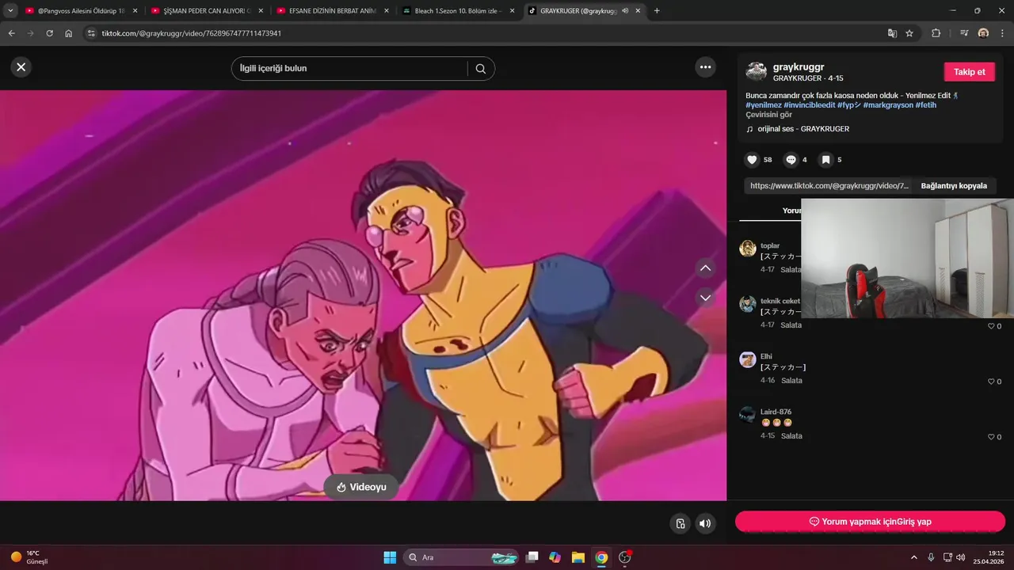The height and width of the screenshot is (570, 1014).
Task: Open the tab search dropdown arrow
Action: click(10, 11)
